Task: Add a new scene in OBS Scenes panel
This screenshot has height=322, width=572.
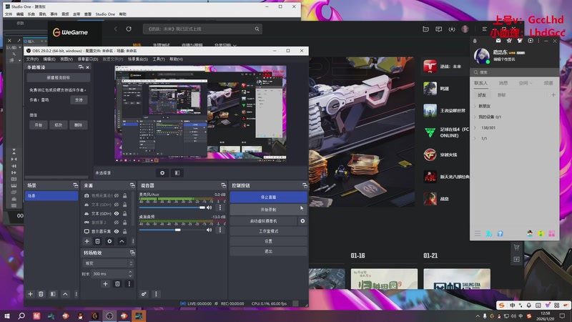Action: coord(30,294)
